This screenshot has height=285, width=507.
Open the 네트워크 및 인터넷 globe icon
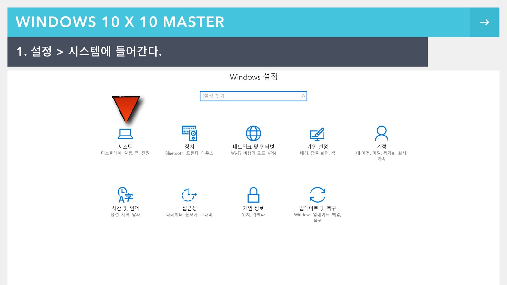pos(253,133)
